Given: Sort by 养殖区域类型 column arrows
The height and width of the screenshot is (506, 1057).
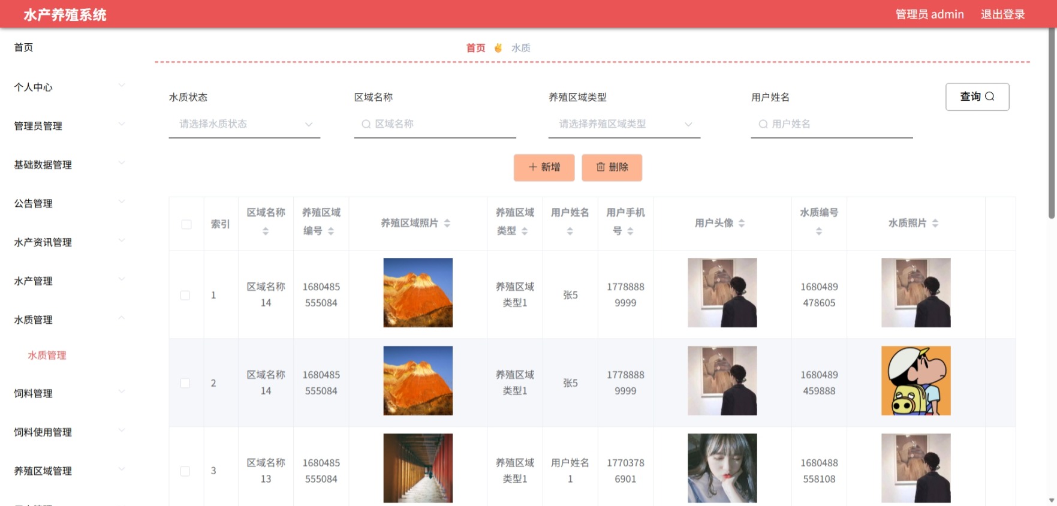Looking at the screenshot, I should click(525, 231).
